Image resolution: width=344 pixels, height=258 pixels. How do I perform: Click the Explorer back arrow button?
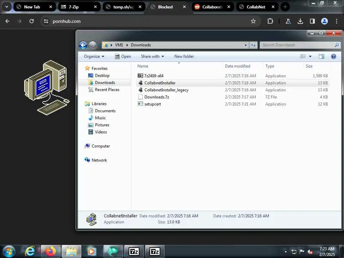(83, 45)
